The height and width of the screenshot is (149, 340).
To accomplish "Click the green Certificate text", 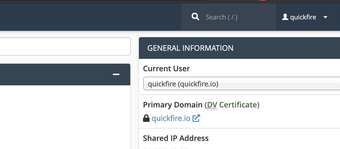I will (239, 105).
